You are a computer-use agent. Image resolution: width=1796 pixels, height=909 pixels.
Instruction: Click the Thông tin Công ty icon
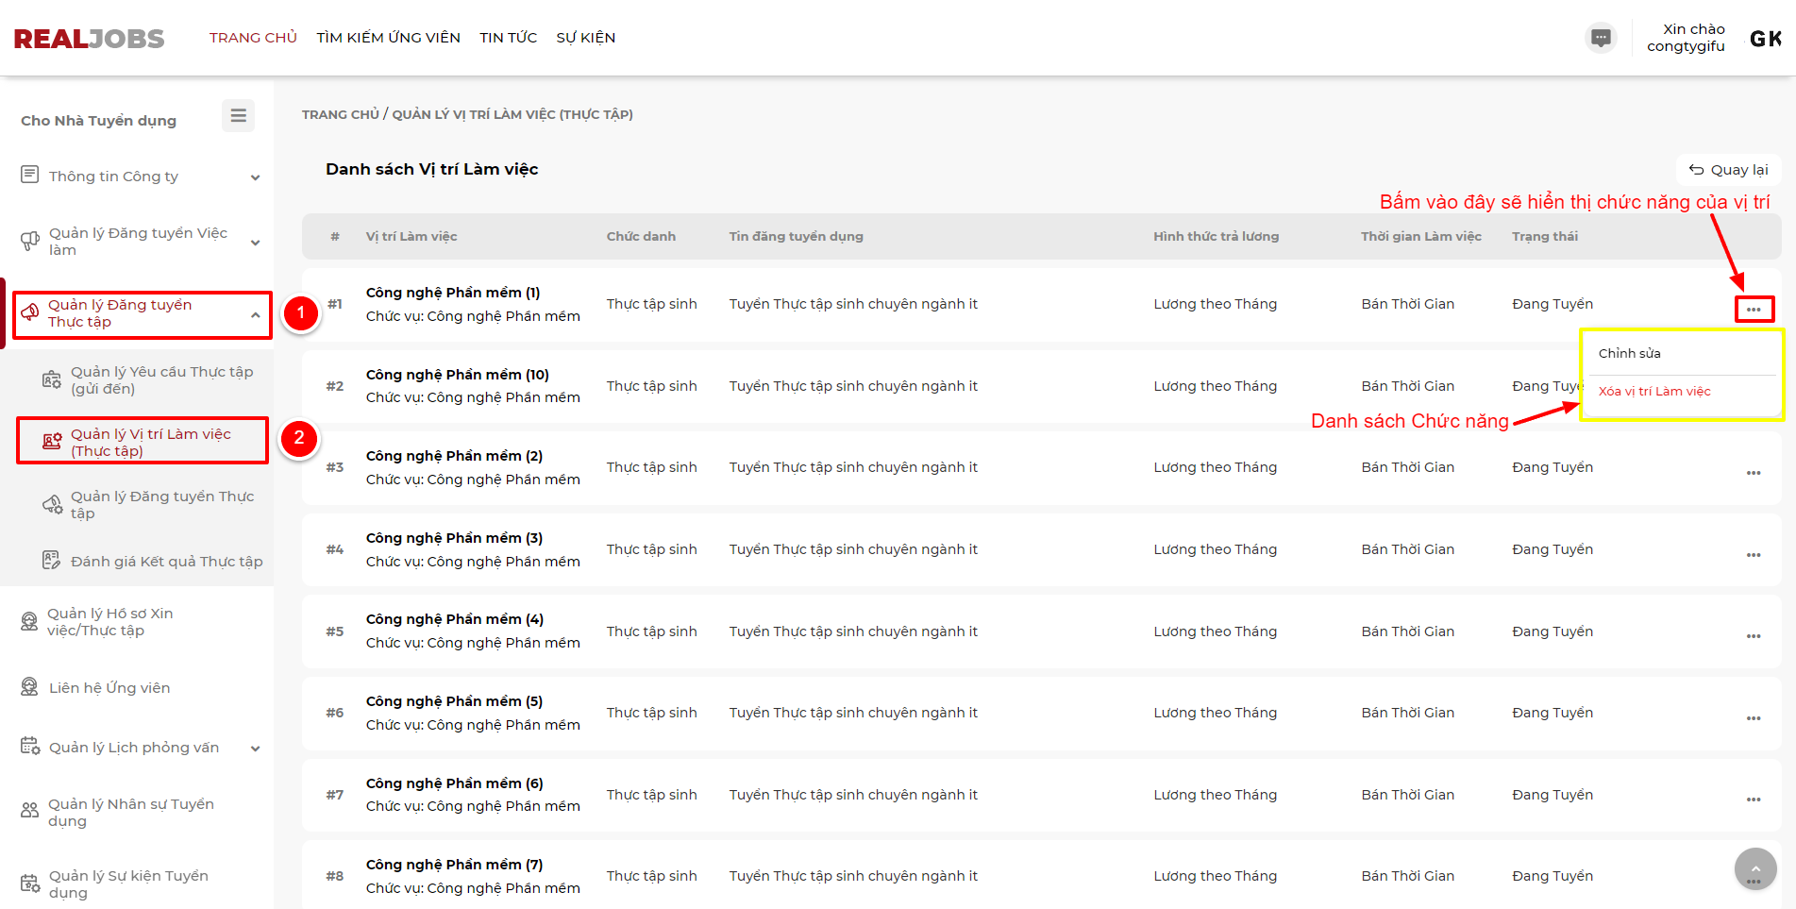(x=30, y=176)
